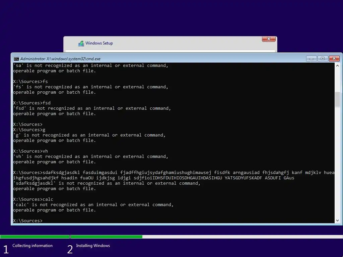The height and width of the screenshot is (257, 343).
Task: Click the Collecting information green progress bar
Action: 35,237
